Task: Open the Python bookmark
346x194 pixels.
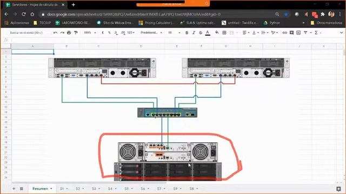Action: coord(272,23)
